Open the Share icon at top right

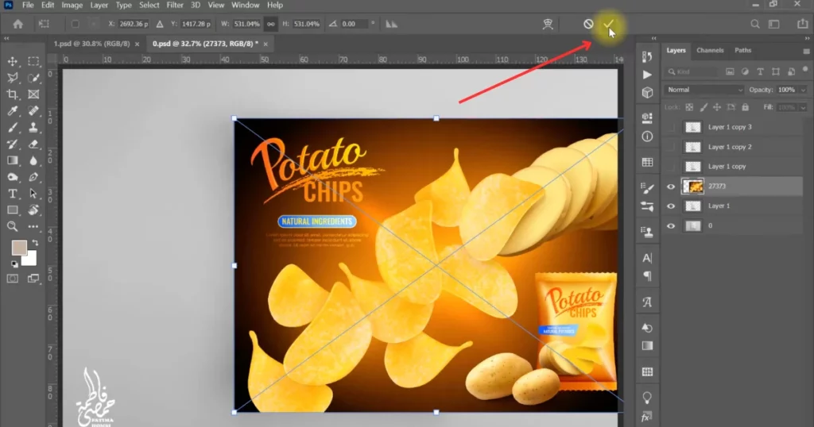[x=803, y=24]
